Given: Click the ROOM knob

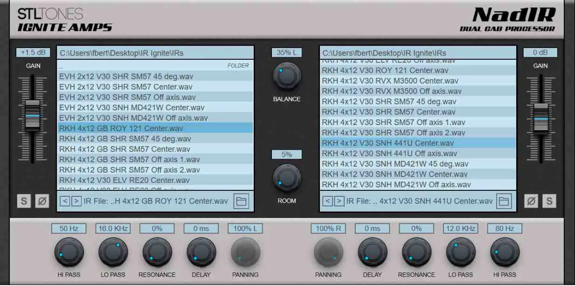Looking at the screenshot, I should tap(287, 178).
